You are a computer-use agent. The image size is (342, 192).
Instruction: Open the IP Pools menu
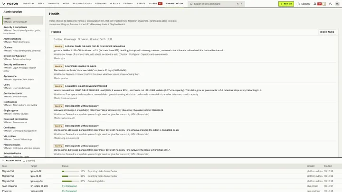115,4
